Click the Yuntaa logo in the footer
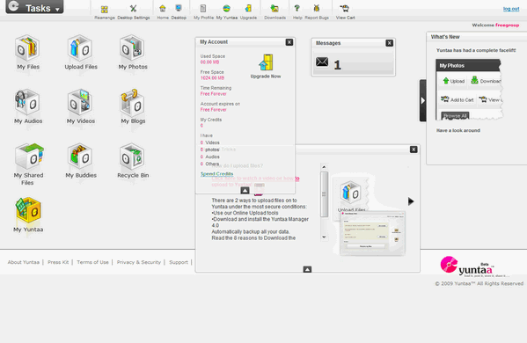This screenshot has width=527, height=343. (474, 266)
